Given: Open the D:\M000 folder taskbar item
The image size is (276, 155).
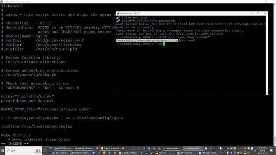Looking at the screenshot, I should point(110,149).
